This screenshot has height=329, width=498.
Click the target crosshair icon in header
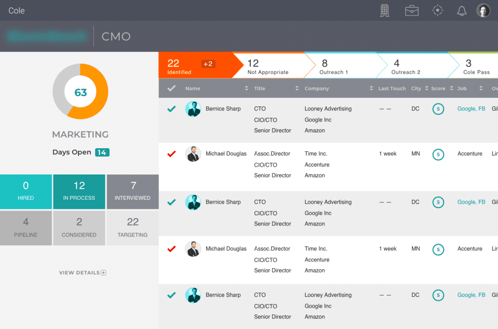coord(438,10)
